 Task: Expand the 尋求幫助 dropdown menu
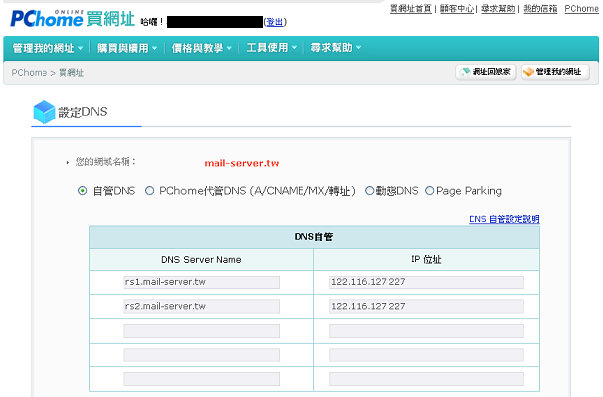coord(336,48)
